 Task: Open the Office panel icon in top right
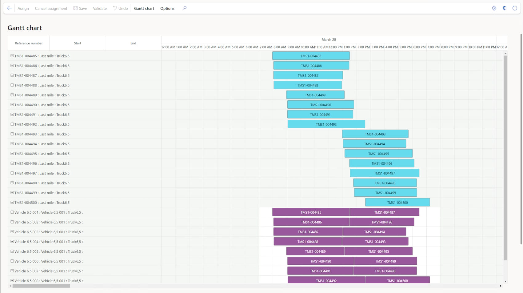[x=505, y=8]
